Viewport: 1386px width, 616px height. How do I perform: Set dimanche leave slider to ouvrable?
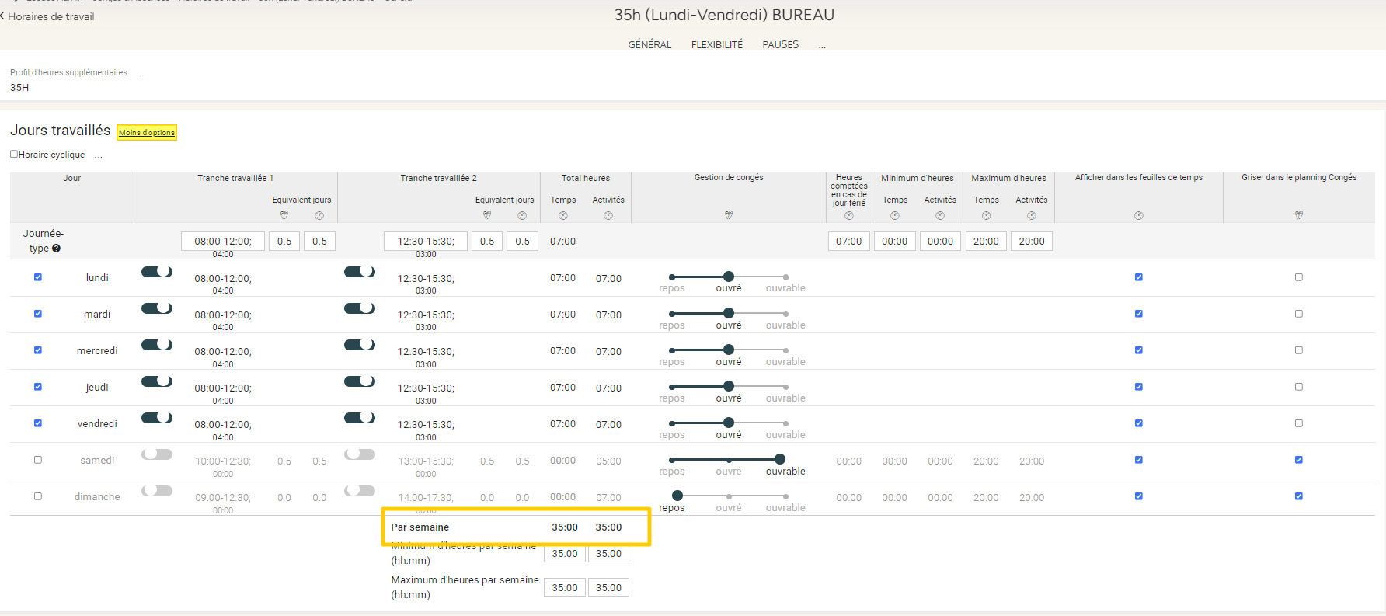click(x=785, y=496)
